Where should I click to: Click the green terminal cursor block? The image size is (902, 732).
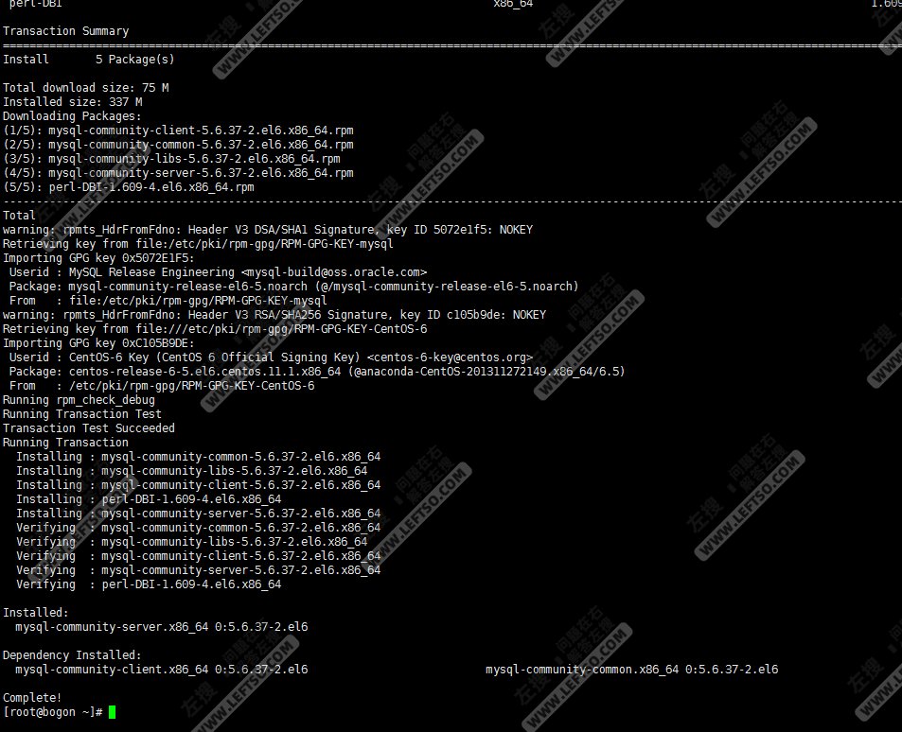pyautogui.click(x=111, y=712)
